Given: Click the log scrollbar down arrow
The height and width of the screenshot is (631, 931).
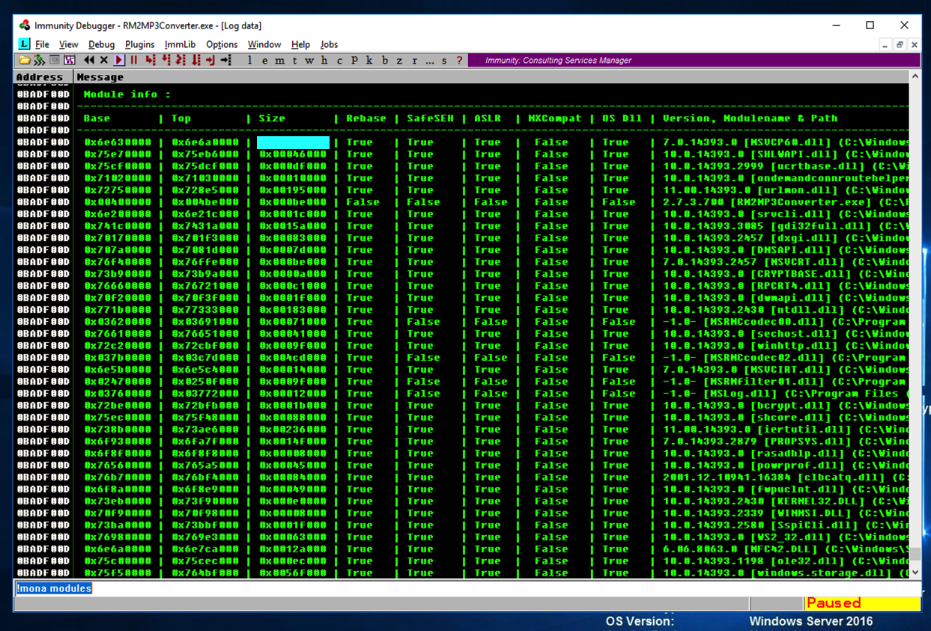Looking at the screenshot, I should pos(915,573).
